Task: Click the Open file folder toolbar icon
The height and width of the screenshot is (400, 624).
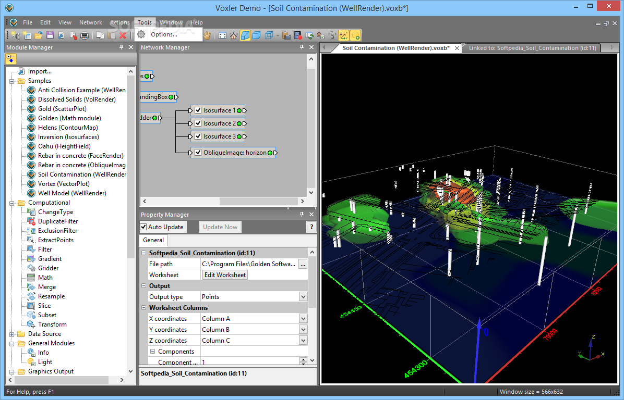Action: 39,35
